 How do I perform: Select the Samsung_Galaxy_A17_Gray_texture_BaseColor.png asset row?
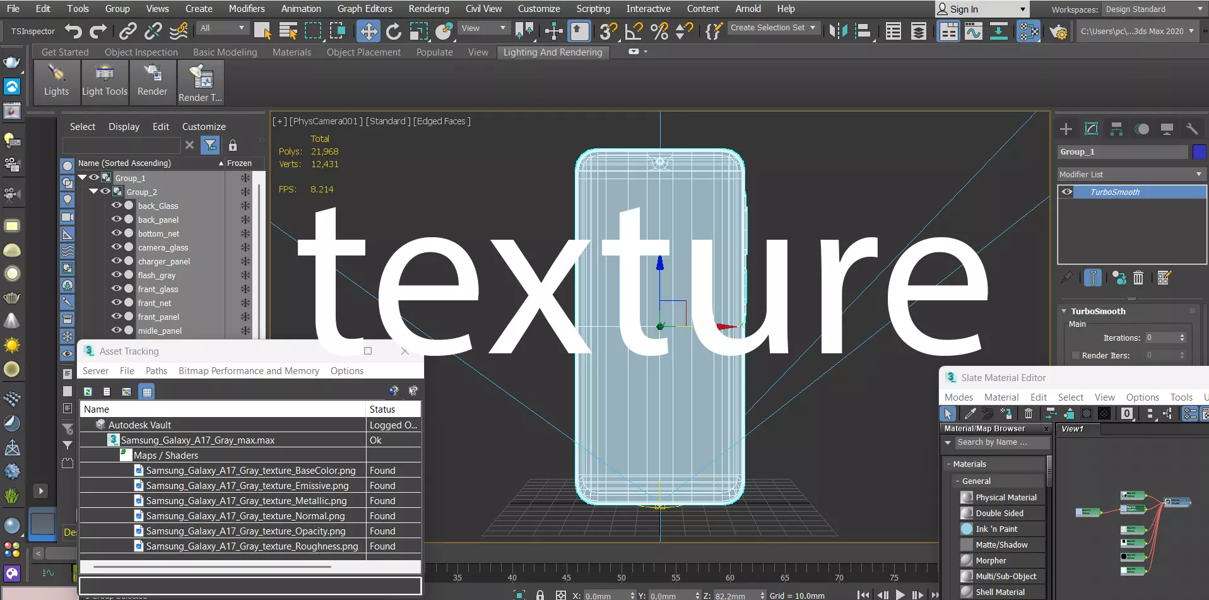(x=251, y=470)
